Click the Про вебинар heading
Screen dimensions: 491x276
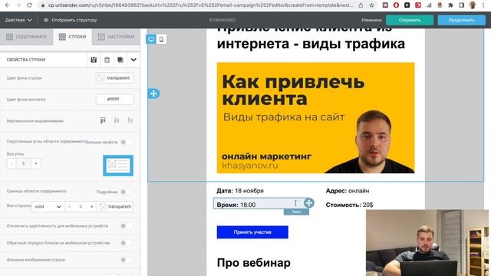253,262
